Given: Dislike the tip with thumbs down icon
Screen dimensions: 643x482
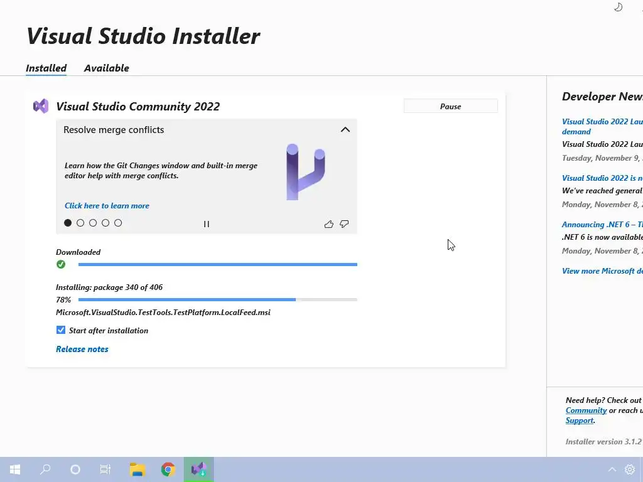Looking at the screenshot, I should pyautogui.click(x=344, y=224).
